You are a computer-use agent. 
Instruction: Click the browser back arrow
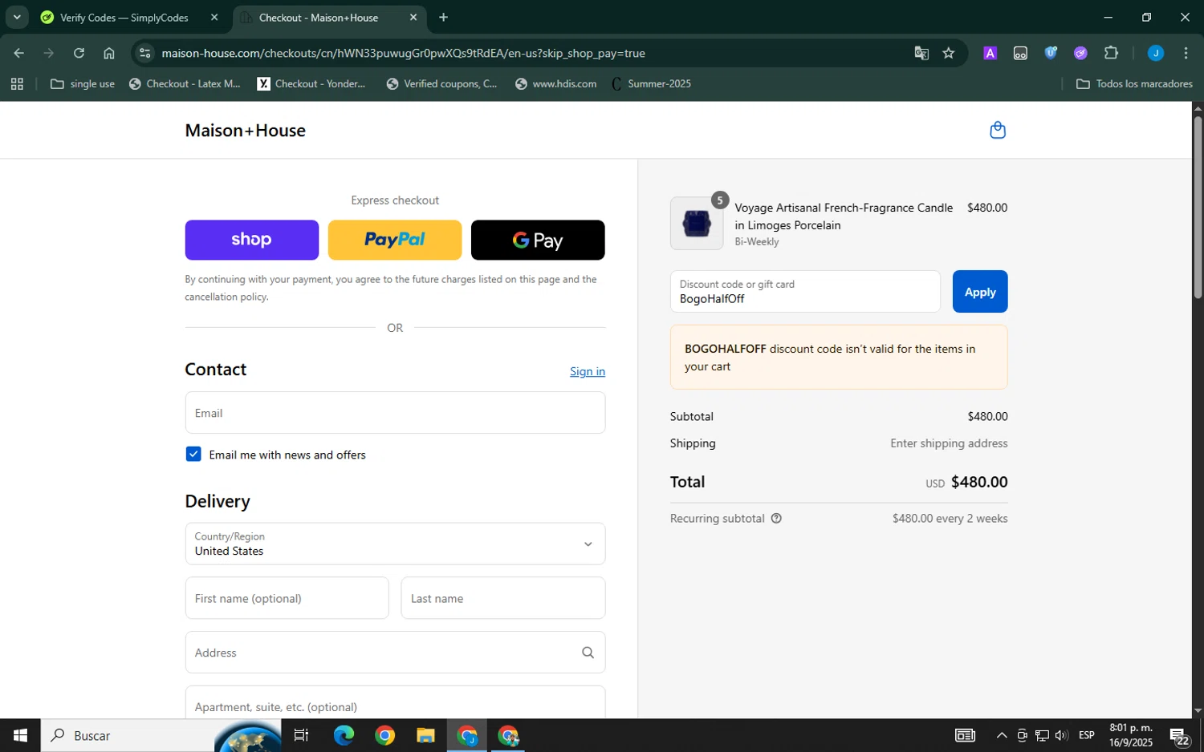(x=18, y=54)
